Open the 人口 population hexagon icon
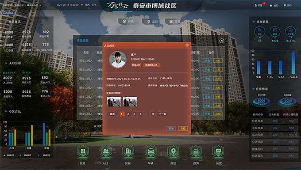301x170 pixels. [x=105, y=151]
